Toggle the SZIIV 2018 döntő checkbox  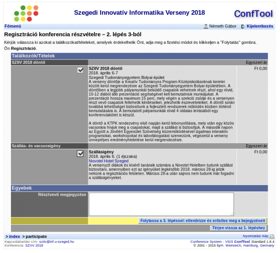click(x=80, y=70)
